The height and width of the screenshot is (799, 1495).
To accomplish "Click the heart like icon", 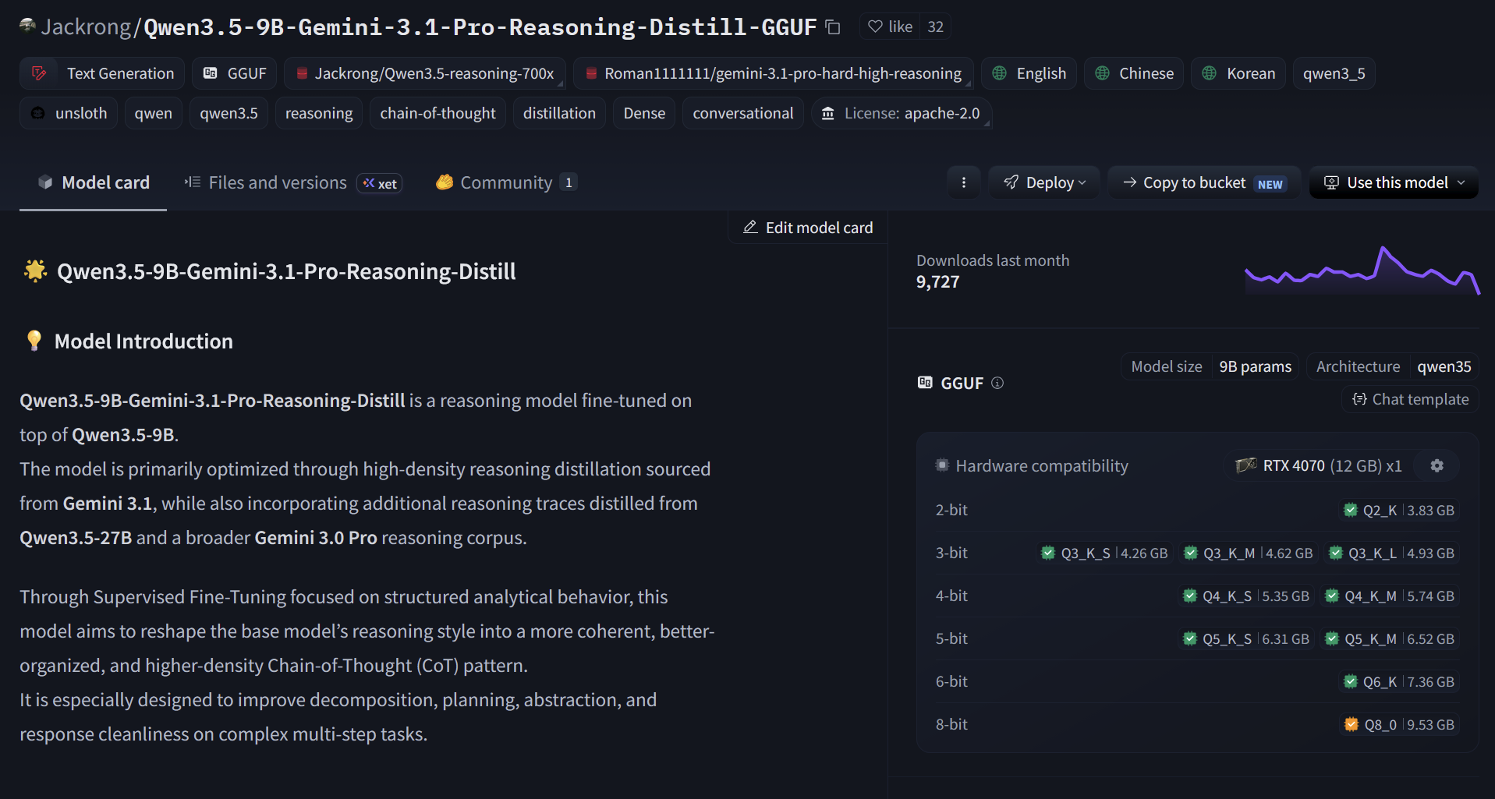I will tap(875, 27).
